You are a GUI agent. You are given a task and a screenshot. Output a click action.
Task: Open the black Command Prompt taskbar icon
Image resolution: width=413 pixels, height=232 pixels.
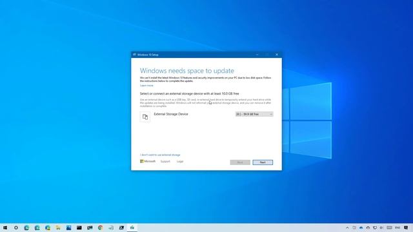click(79, 227)
